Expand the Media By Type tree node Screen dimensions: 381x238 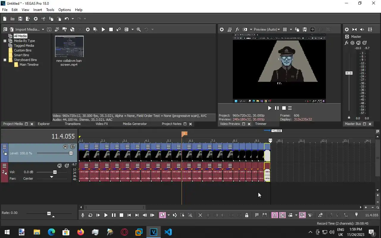point(5,41)
